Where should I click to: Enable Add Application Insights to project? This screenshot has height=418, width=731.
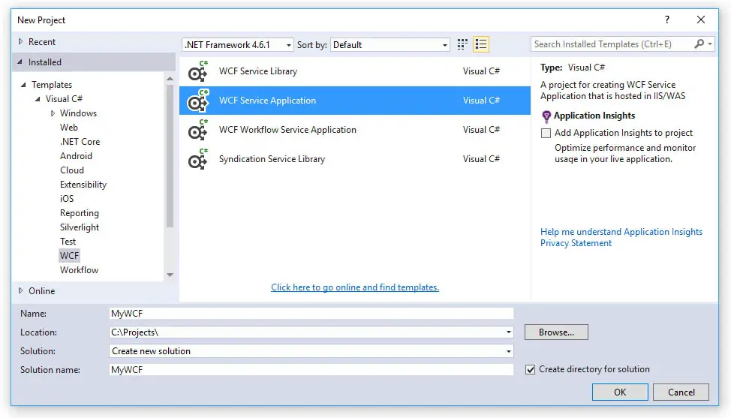pos(546,134)
